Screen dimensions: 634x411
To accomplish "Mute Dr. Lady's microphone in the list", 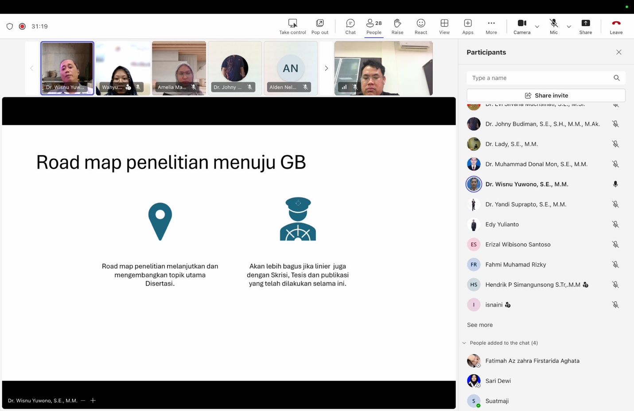I will click(615, 144).
